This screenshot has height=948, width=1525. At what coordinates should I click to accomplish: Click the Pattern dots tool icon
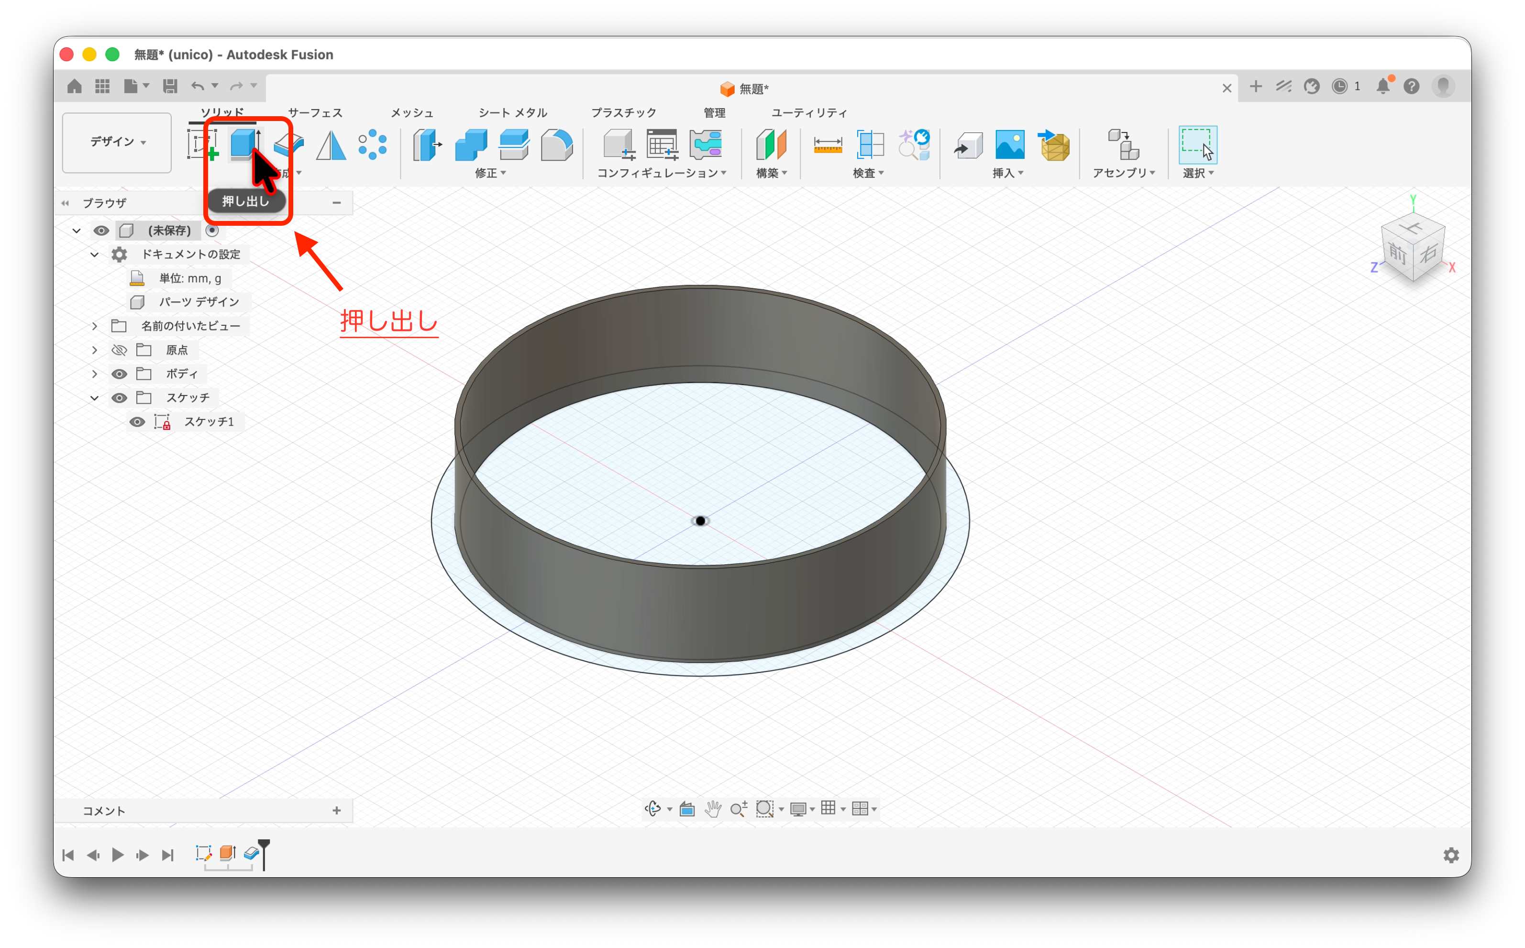click(373, 145)
